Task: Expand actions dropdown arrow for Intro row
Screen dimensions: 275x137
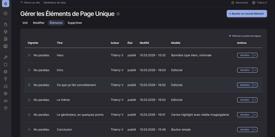Action: (x=255, y=70)
